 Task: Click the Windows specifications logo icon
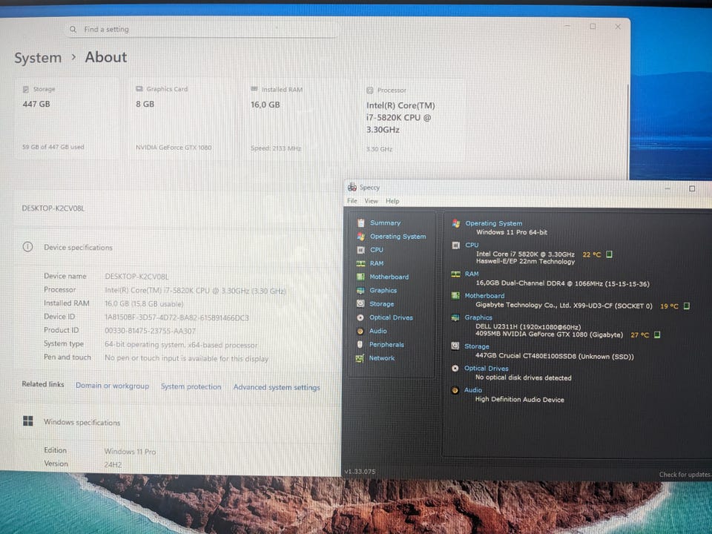click(28, 421)
